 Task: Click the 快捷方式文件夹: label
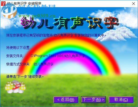[18, 64]
